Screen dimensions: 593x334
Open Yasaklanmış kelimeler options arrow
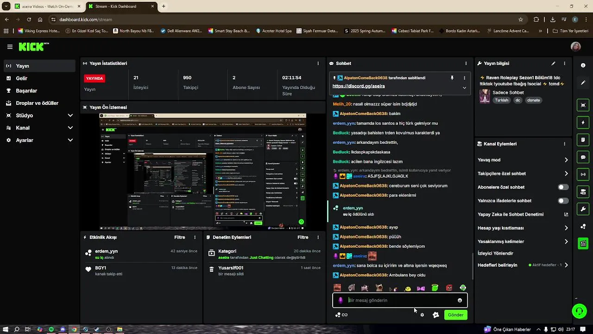[566, 242]
